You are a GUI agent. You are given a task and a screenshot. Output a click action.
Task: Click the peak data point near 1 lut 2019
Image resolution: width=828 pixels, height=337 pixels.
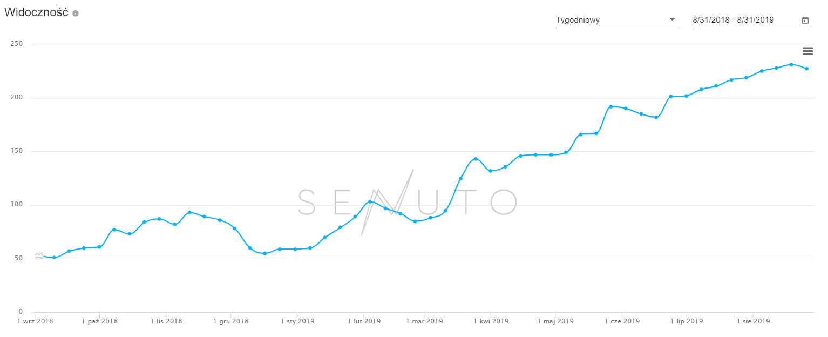coord(370,201)
